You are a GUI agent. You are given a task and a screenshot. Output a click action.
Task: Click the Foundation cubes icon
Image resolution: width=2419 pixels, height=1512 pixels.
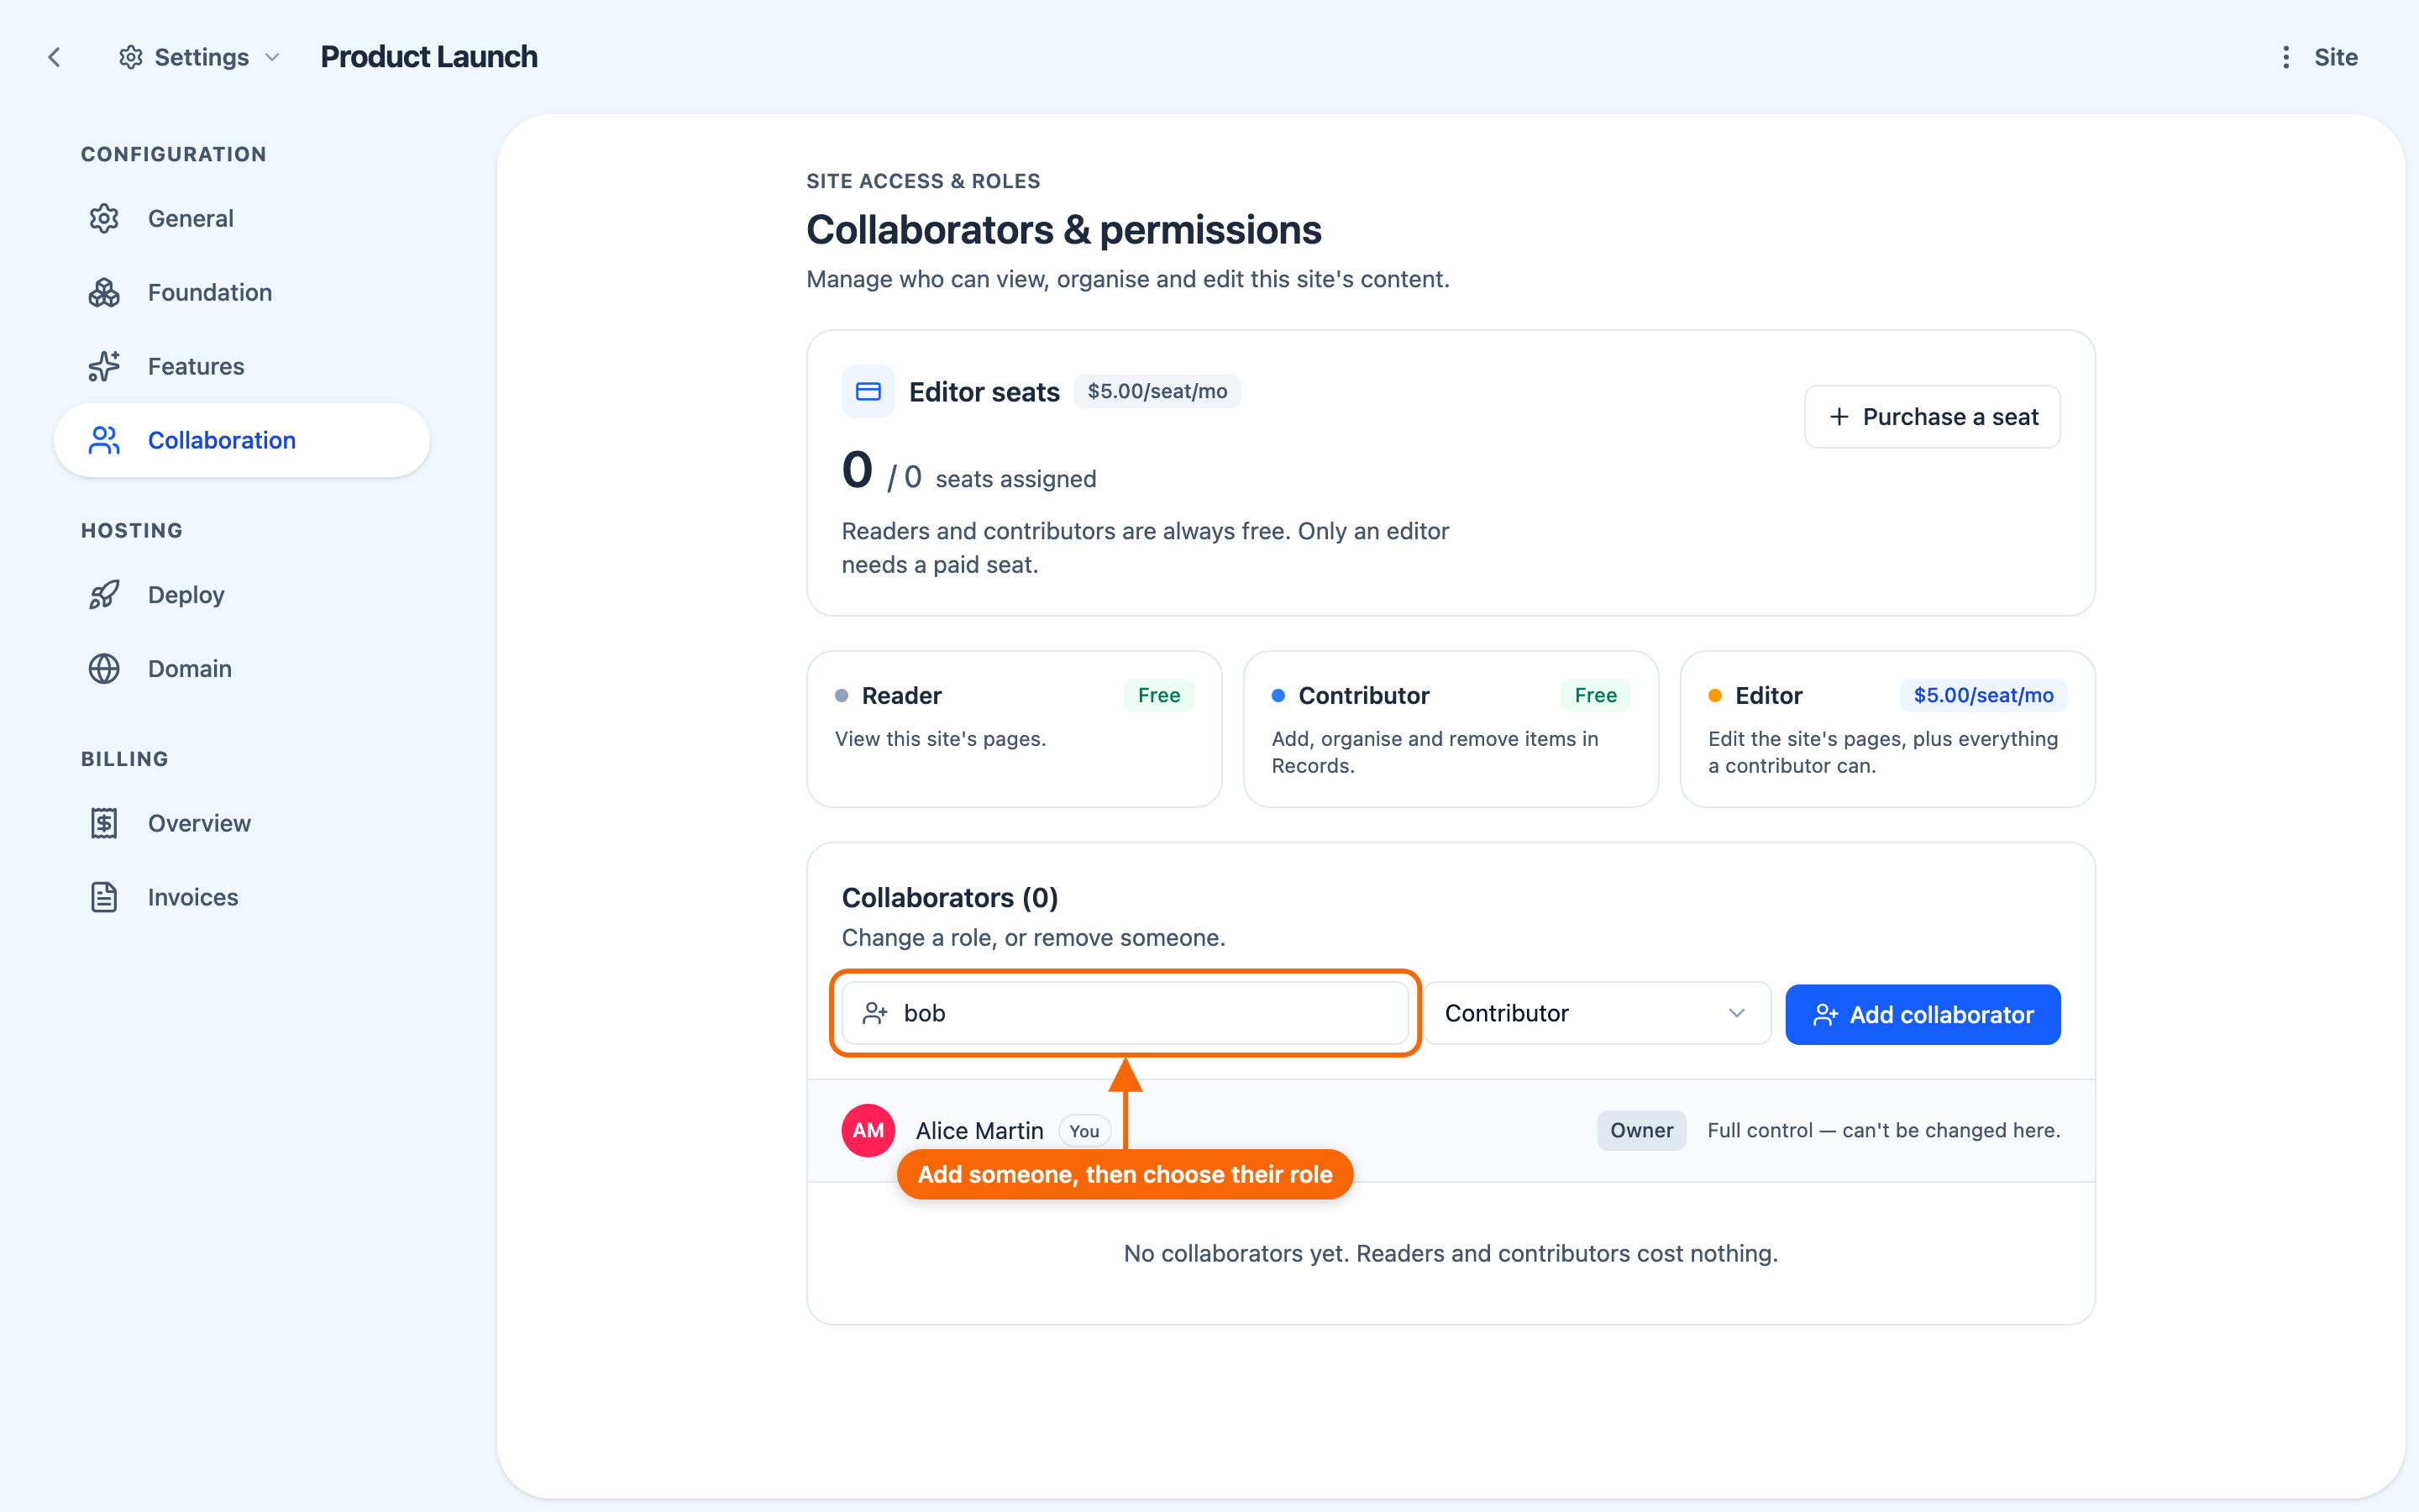pyautogui.click(x=104, y=292)
